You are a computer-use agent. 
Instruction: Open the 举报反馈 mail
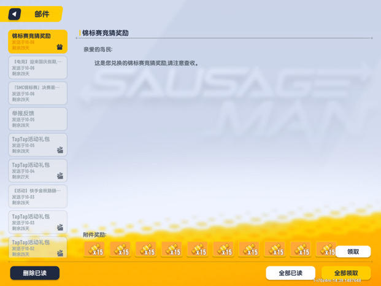[x=37, y=119]
